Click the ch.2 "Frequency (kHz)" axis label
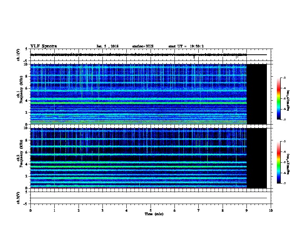Image resolution: width=305 pixels, height=236 pixels. click(x=21, y=153)
